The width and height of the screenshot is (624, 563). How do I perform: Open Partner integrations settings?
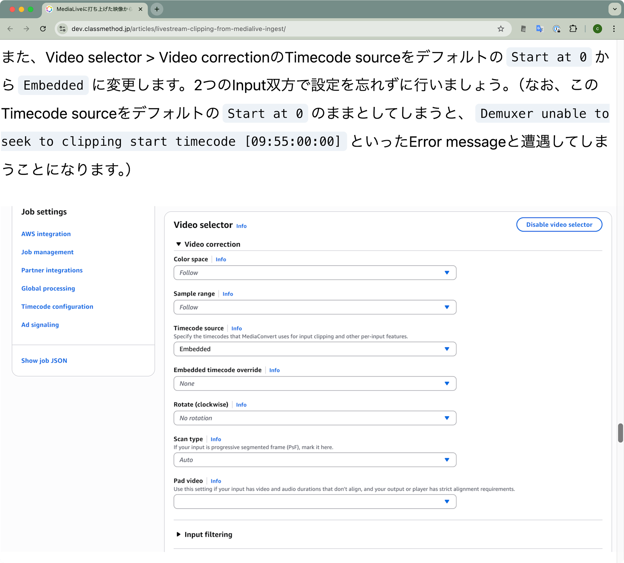pos(52,270)
